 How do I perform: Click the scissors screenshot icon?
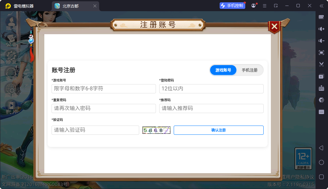[x=321, y=64]
